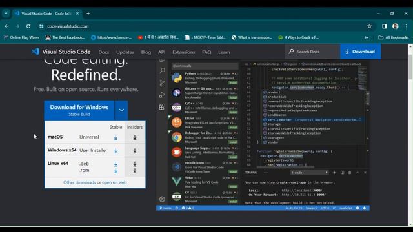Viewport: 413px width, 232px height.
Task: Show hidden bookmarks with double chevron
Action: click(x=366, y=37)
